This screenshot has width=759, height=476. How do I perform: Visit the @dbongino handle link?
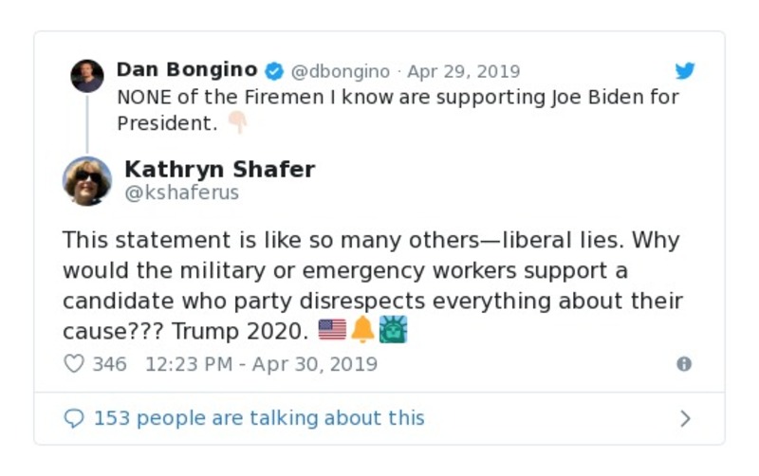(x=340, y=72)
